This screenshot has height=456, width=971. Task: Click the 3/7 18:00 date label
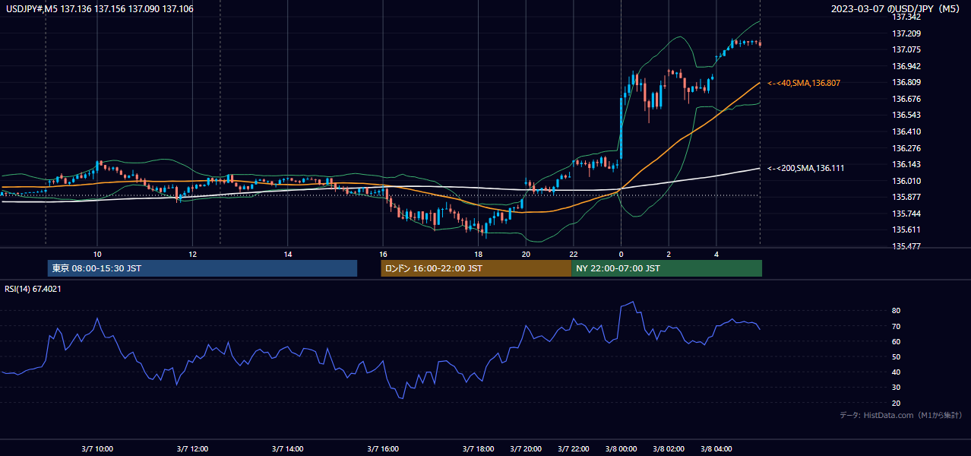pos(479,449)
